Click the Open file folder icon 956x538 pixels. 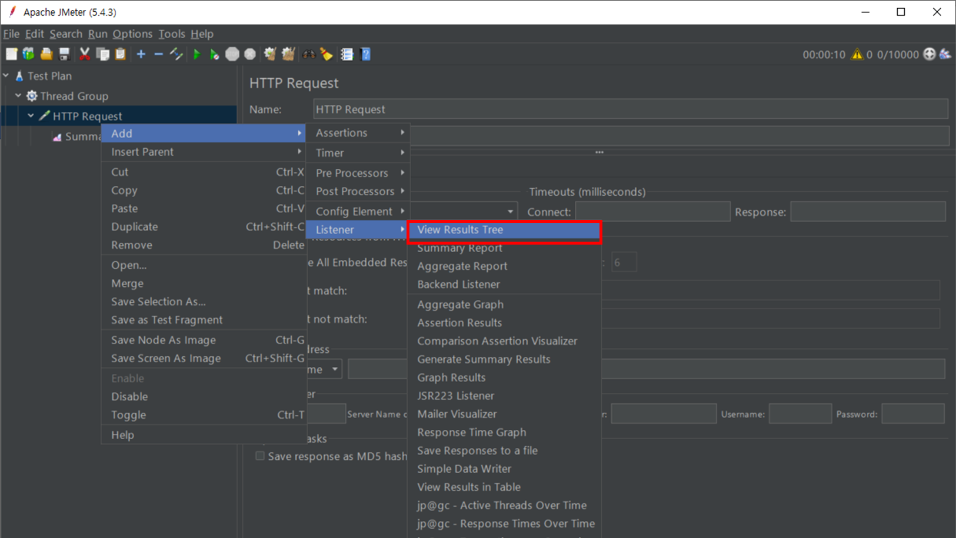pyautogui.click(x=46, y=54)
